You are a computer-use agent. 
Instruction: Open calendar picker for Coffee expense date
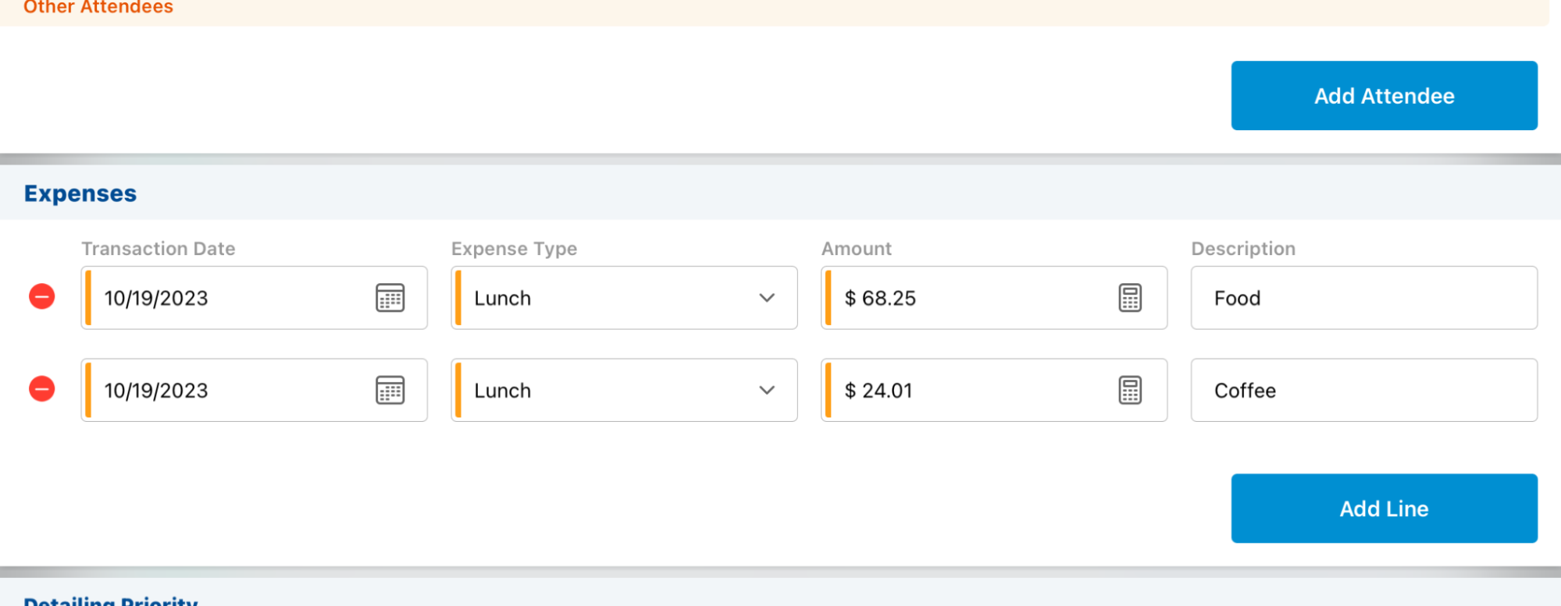coord(390,390)
